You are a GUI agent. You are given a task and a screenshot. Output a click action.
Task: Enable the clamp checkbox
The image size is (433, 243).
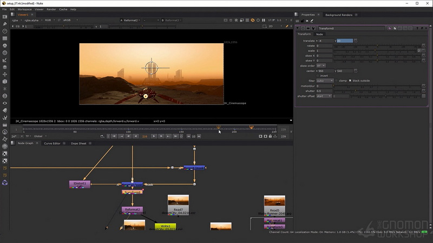336,80
